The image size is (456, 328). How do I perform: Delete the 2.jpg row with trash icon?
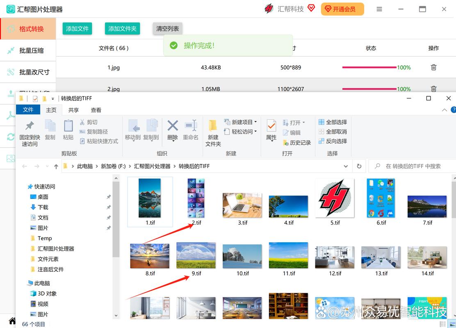click(433, 89)
